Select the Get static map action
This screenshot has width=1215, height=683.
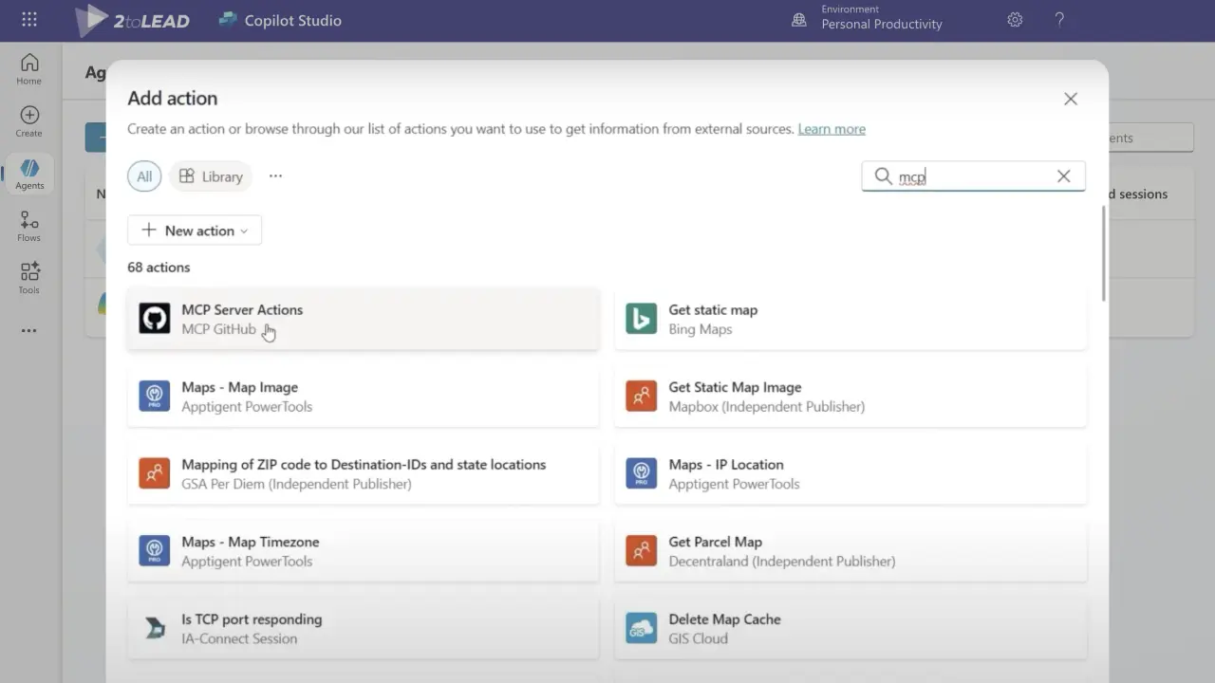click(x=850, y=319)
